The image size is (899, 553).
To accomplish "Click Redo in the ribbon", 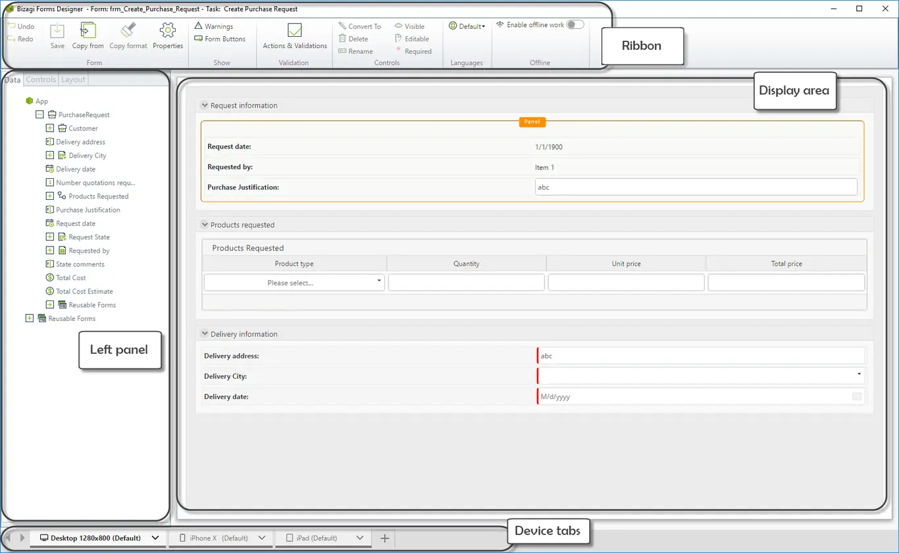I will click(x=21, y=39).
